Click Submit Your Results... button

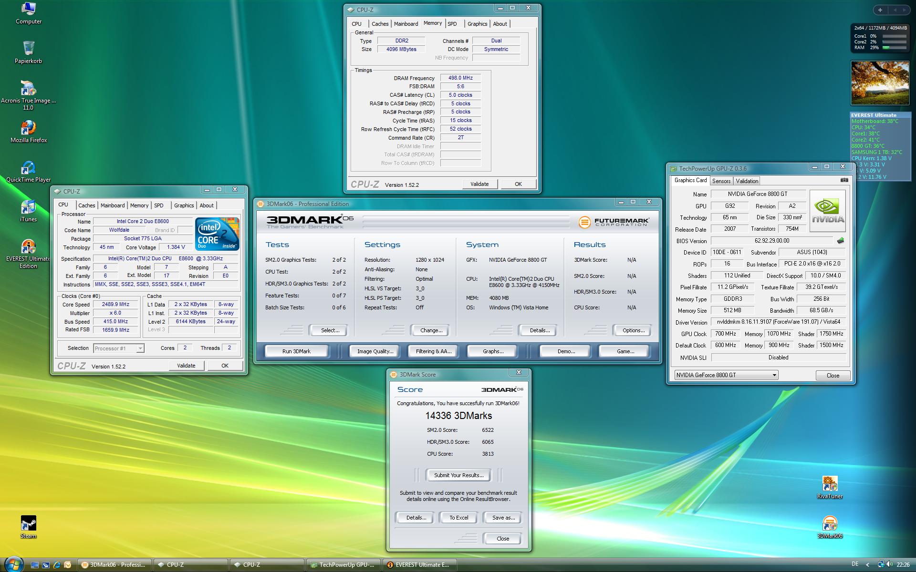point(458,475)
